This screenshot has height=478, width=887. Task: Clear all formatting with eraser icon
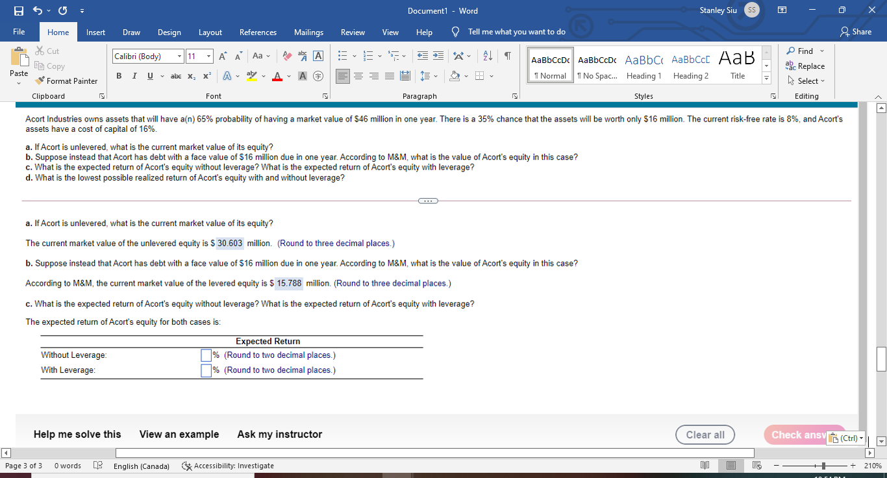286,57
